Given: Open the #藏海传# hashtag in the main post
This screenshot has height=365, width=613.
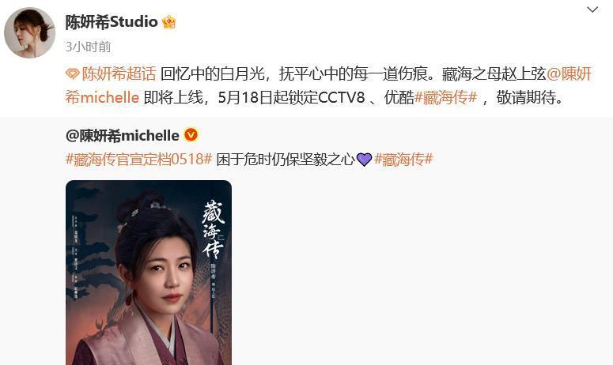Looking at the screenshot, I should (445, 98).
